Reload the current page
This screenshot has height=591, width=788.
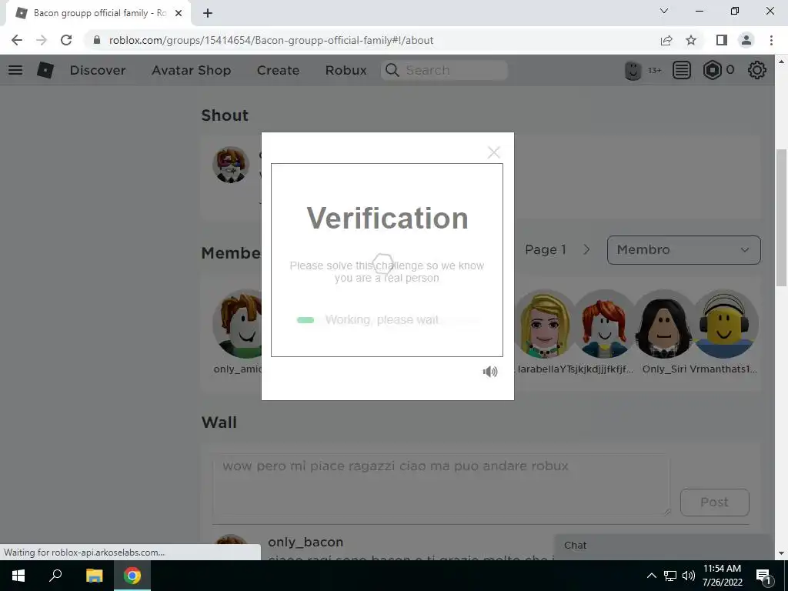pos(66,40)
